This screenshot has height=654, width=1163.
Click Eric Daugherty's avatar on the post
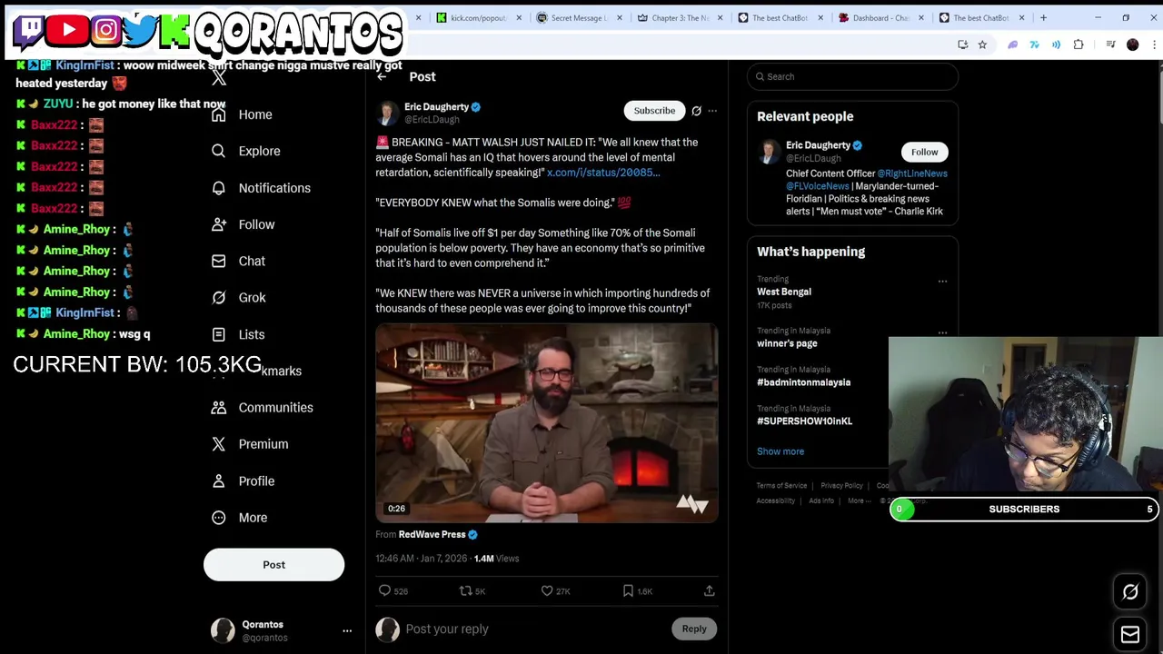click(x=387, y=113)
